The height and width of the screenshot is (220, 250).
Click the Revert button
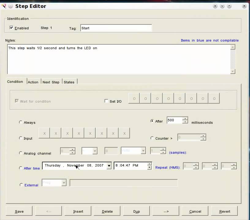[224, 211]
